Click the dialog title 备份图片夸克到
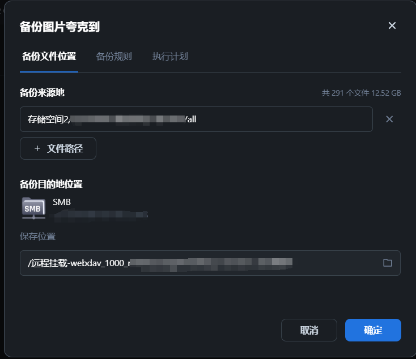 point(60,27)
